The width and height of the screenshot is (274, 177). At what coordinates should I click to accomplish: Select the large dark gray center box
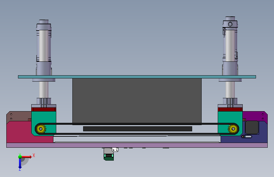pyautogui.click(x=137, y=101)
